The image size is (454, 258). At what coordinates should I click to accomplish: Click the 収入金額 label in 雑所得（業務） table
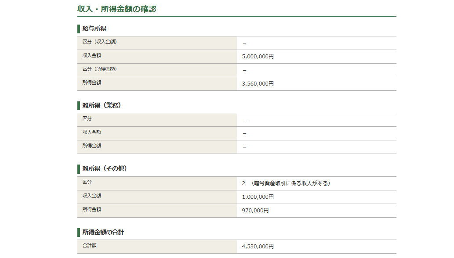(92, 133)
